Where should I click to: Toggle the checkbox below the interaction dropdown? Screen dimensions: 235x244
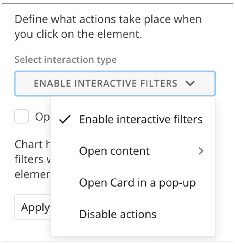tap(22, 117)
